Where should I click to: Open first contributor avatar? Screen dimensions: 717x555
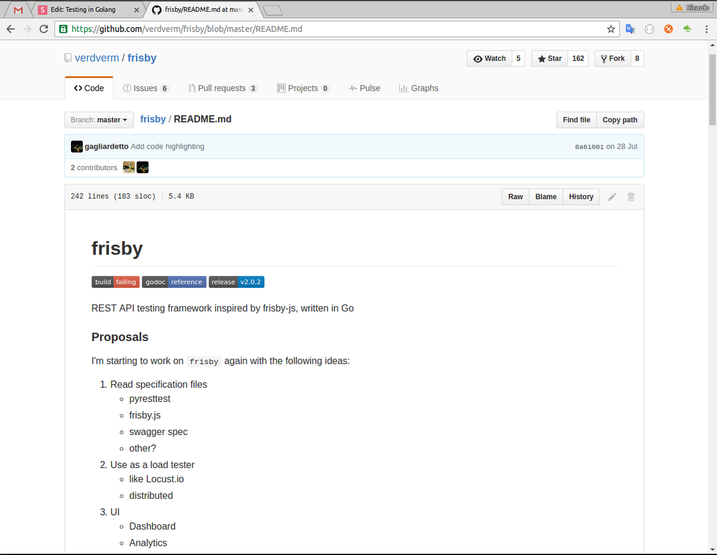pyautogui.click(x=129, y=167)
